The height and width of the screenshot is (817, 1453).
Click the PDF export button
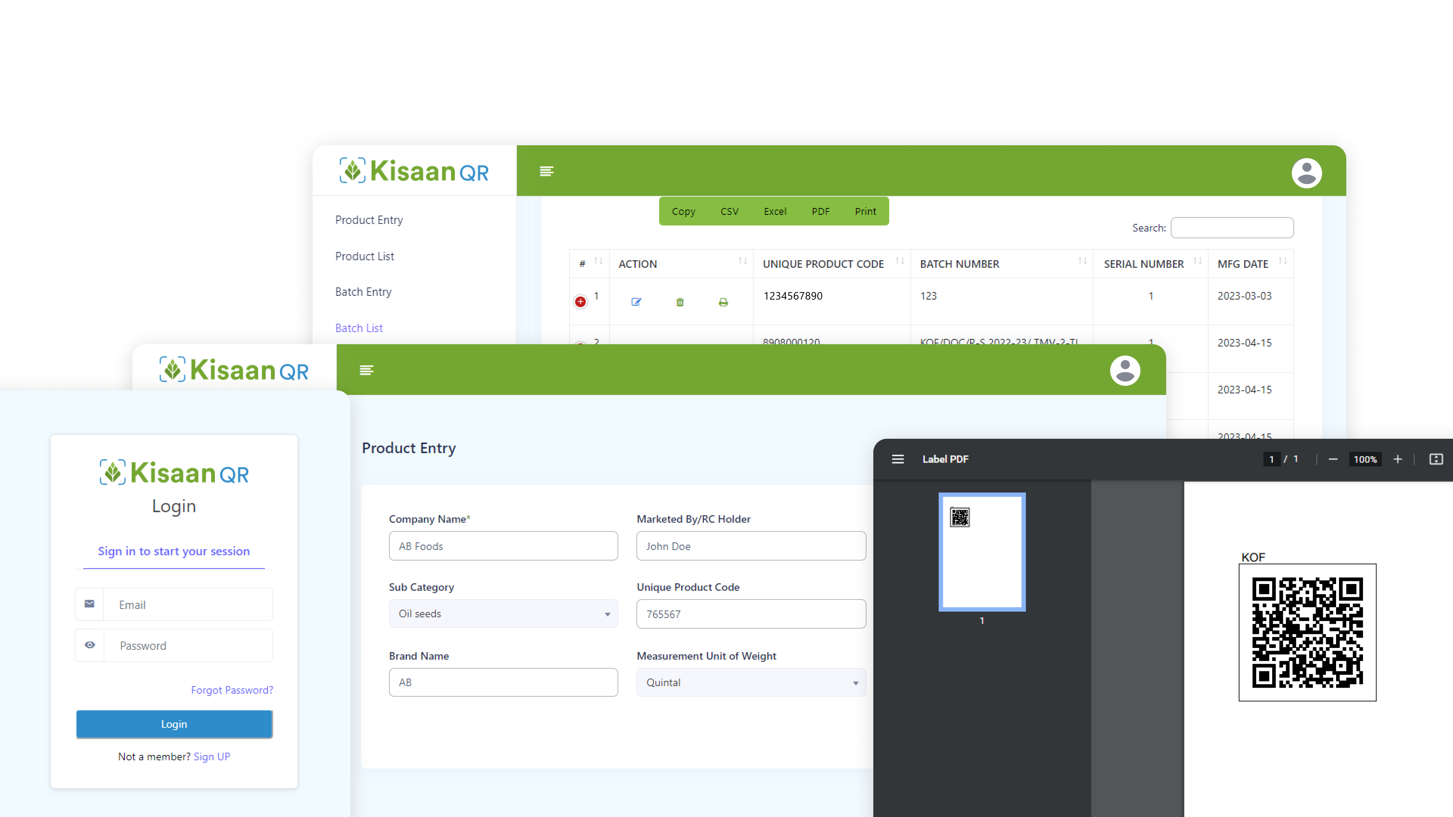coord(820,211)
